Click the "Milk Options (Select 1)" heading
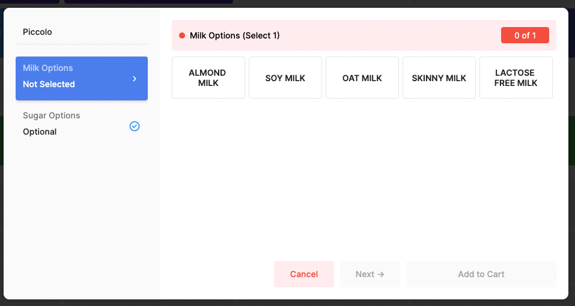This screenshot has width=575, height=306. click(235, 35)
